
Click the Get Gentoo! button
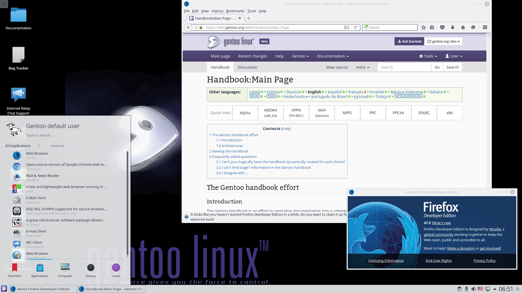pyautogui.click(x=409, y=41)
